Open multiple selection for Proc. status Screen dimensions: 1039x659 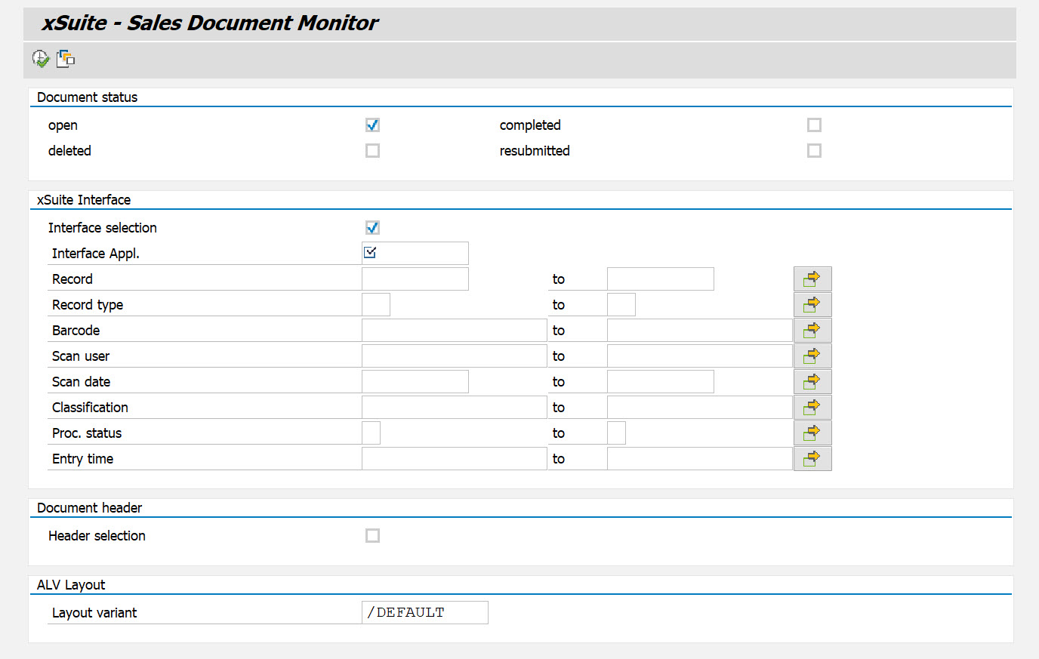[812, 432]
